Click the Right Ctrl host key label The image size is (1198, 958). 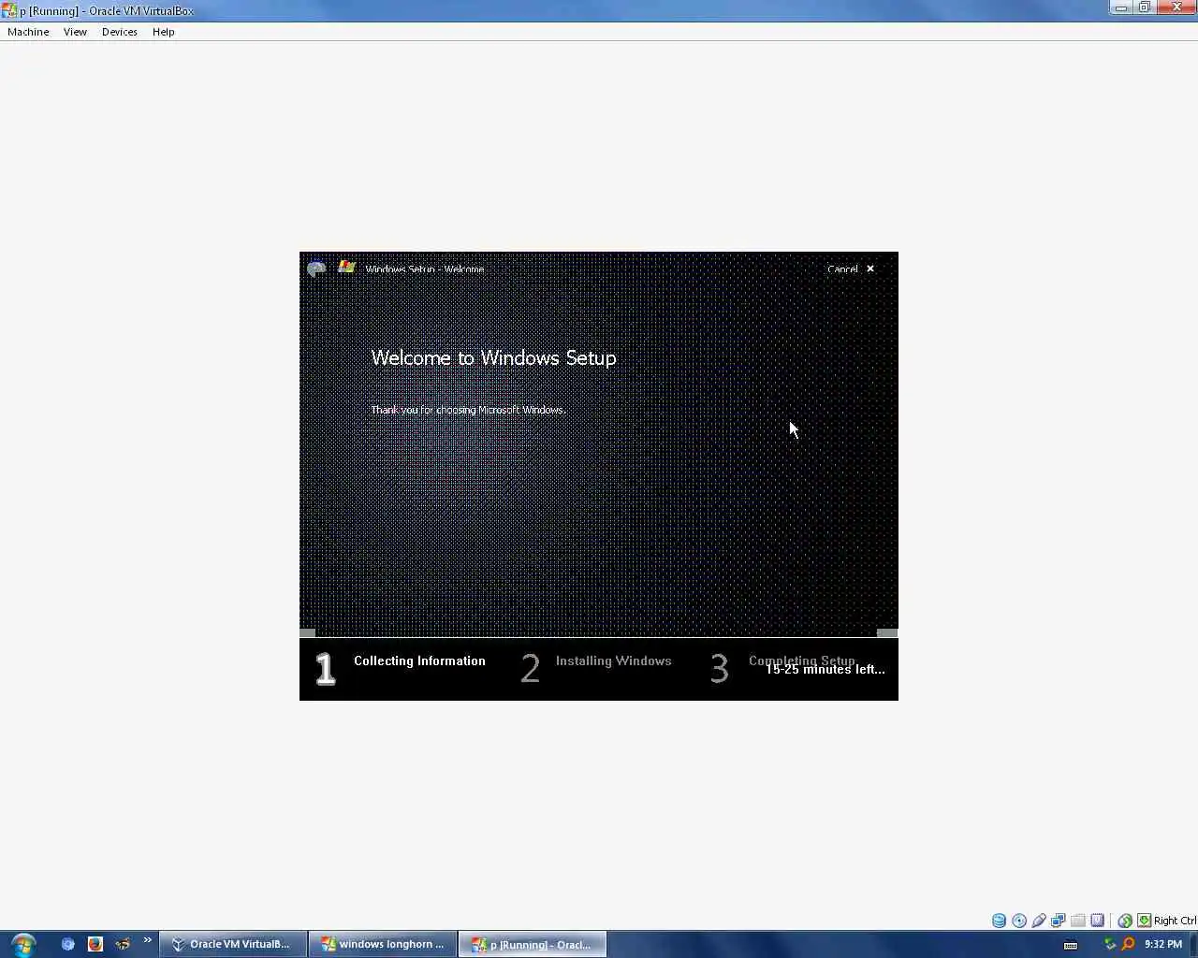[x=1175, y=921]
